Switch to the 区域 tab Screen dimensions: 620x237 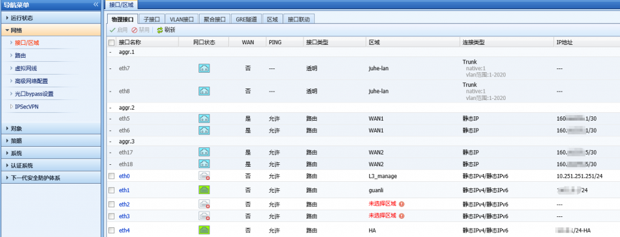(x=272, y=19)
